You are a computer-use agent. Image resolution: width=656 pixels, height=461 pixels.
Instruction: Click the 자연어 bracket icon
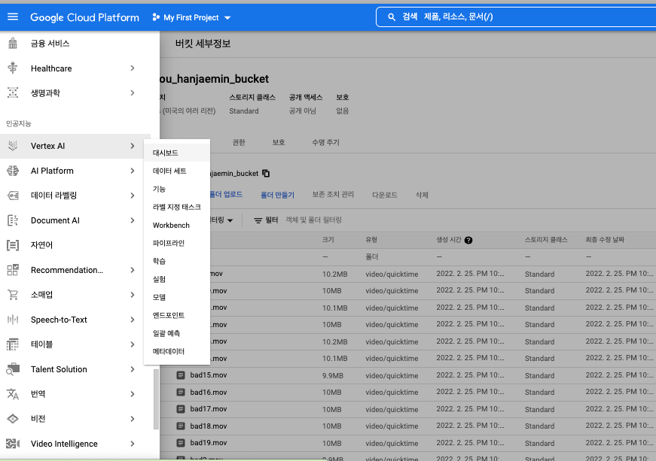[x=13, y=245]
